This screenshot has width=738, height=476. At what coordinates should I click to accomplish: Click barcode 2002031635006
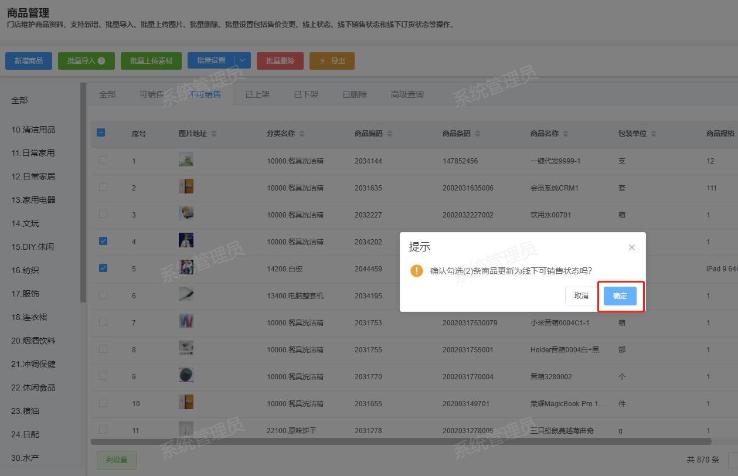pyautogui.click(x=468, y=188)
